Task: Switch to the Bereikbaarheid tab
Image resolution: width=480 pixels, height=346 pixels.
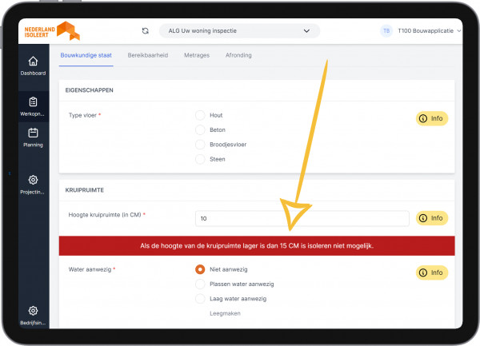Action: coord(147,55)
